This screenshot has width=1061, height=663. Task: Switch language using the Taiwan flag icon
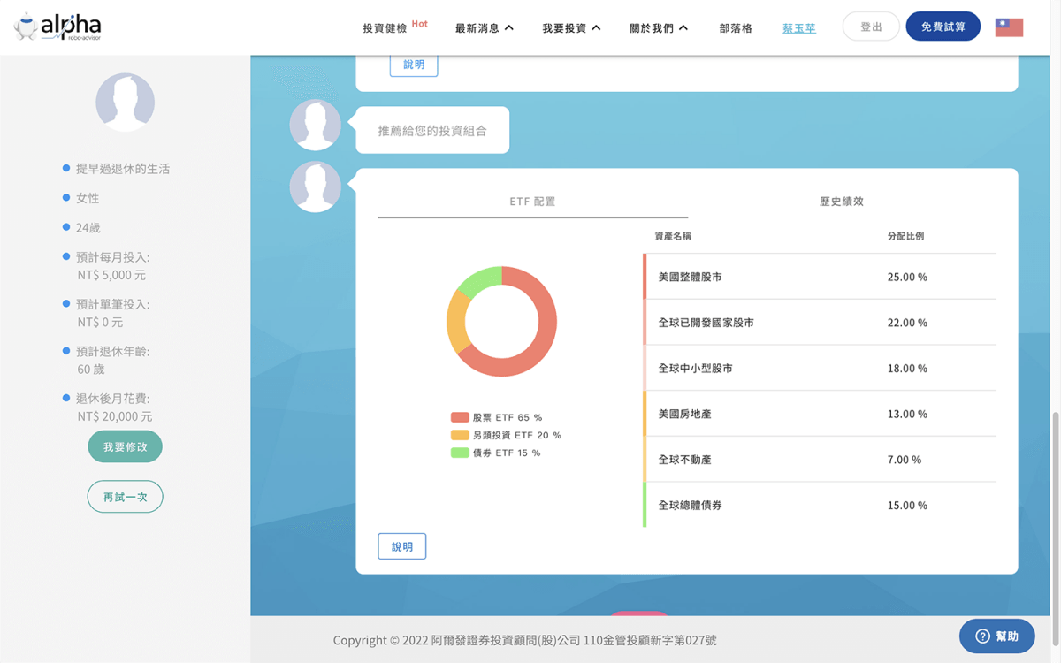coord(1009,27)
